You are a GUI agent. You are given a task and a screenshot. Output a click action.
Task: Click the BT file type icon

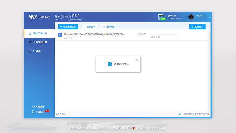point(60,35)
